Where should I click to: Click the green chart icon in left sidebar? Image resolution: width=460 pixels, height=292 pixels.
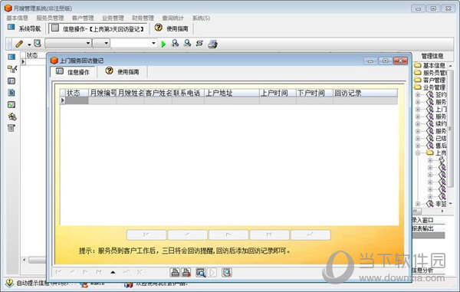coord(11,105)
